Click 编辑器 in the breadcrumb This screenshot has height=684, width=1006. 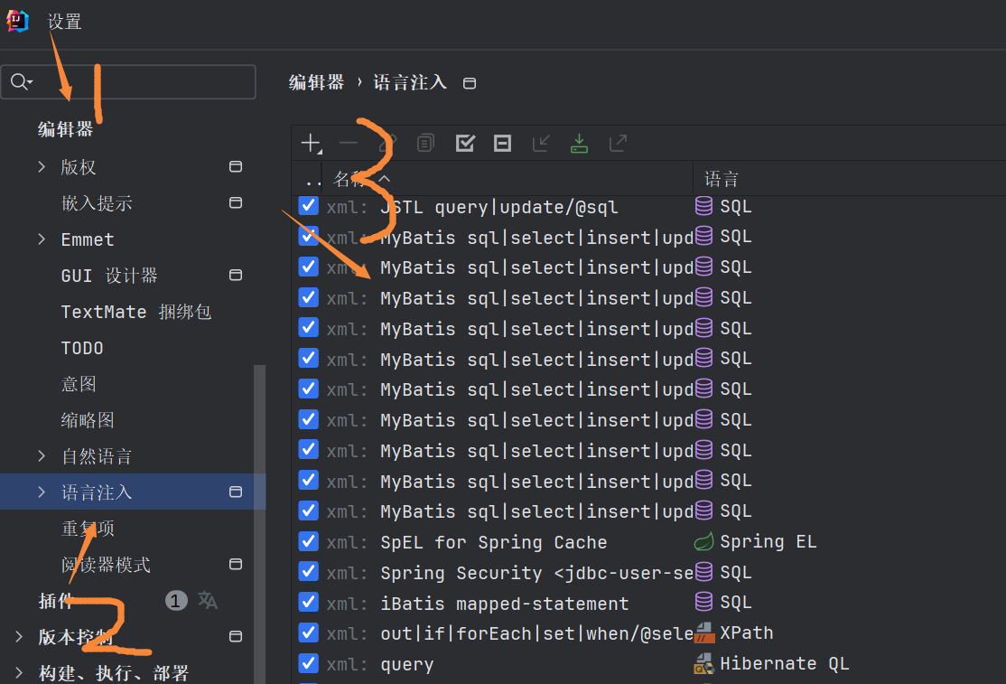(x=316, y=83)
